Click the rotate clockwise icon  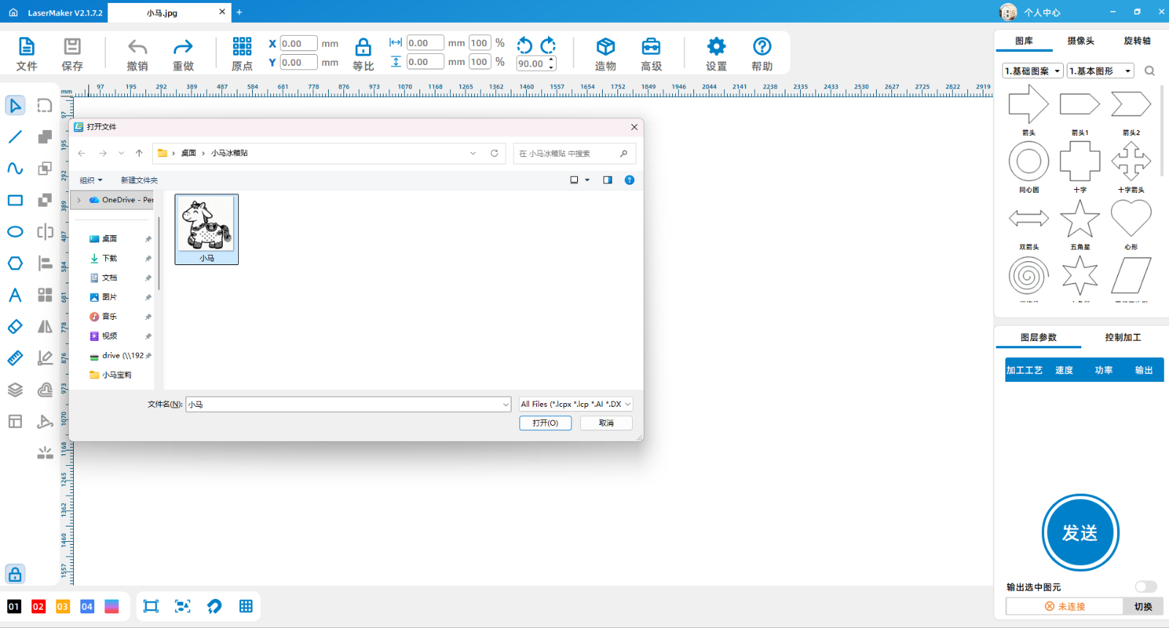pyautogui.click(x=549, y=45)
